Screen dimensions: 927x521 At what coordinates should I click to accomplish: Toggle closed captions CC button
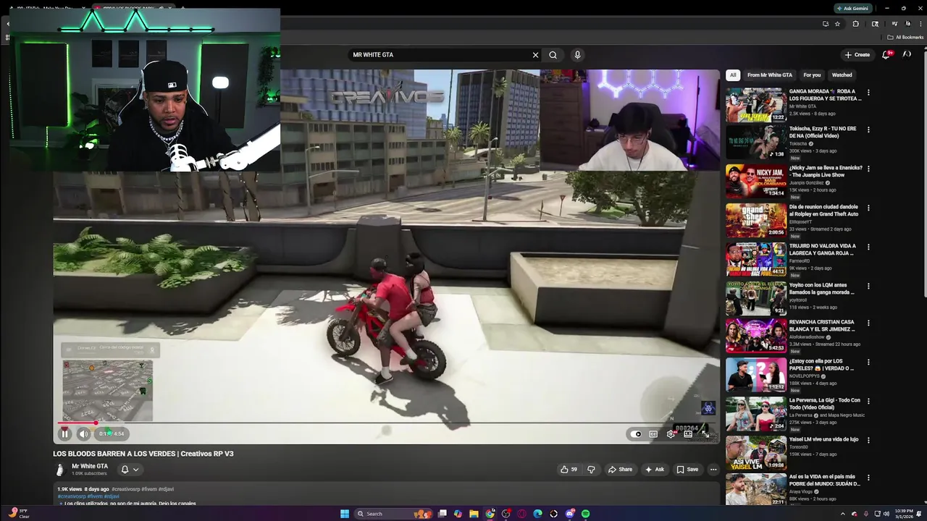[x=653, y=434]
